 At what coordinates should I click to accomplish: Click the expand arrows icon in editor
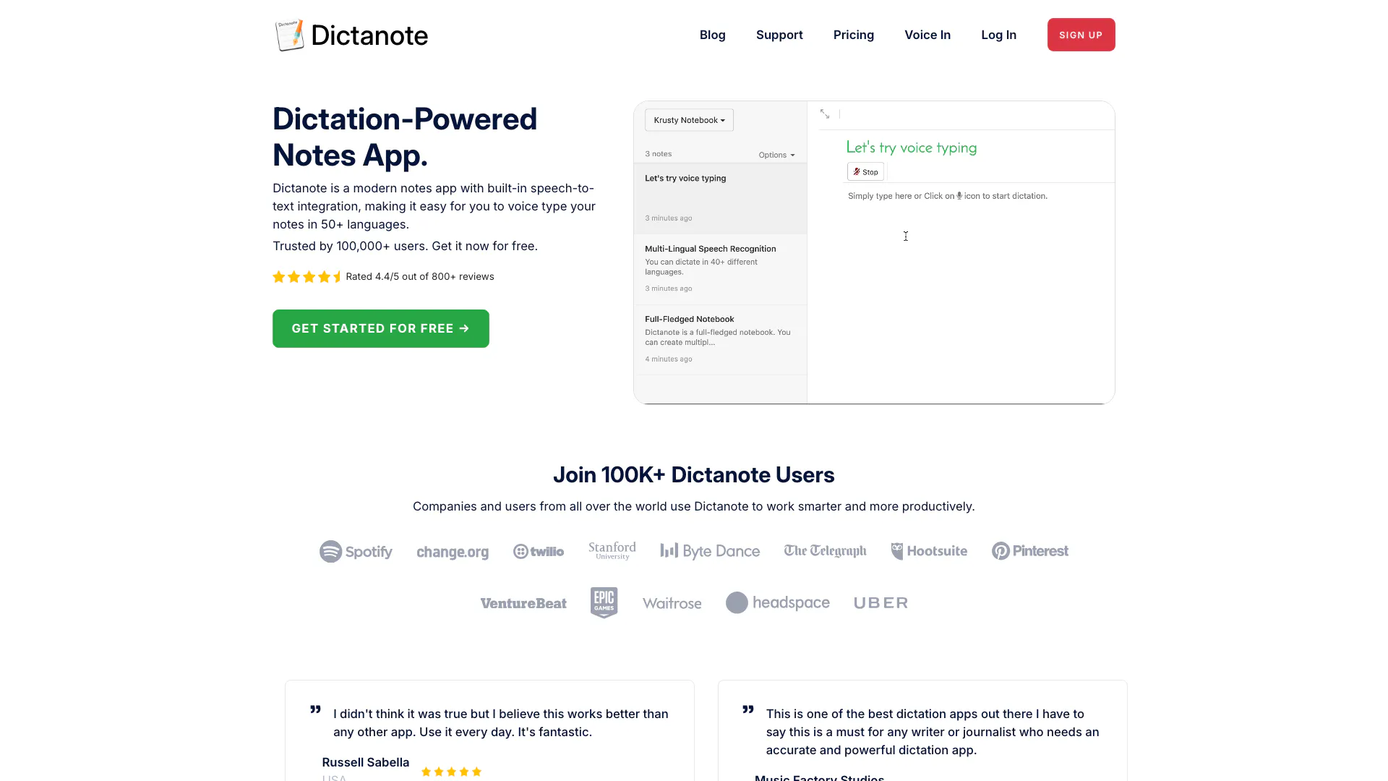click(x=825, y=114)
